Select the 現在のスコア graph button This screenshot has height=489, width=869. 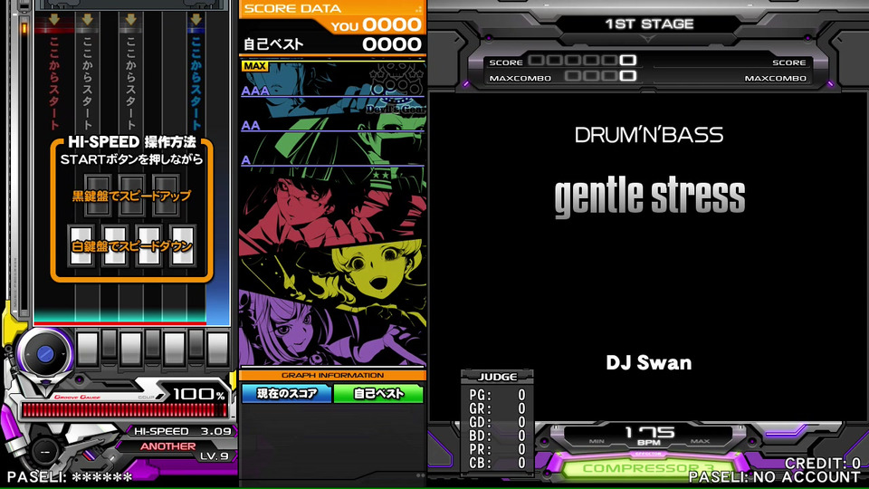coord(287,394)
